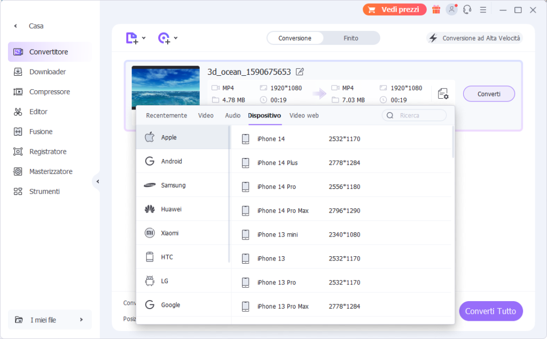Image resolution: width=547 pixels, height=339 pixels.
Task: Click the ocean video thumbnail
Action: coord(166,86)
